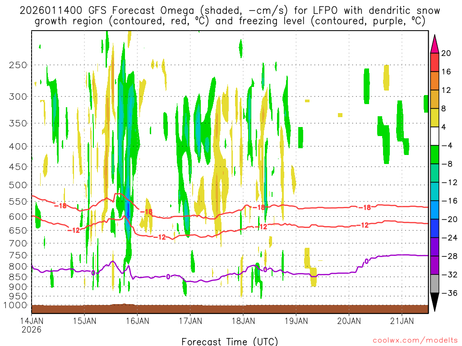Click the 750 pressure level label
This screenshot has height=346, width=462.
[18, 255]
